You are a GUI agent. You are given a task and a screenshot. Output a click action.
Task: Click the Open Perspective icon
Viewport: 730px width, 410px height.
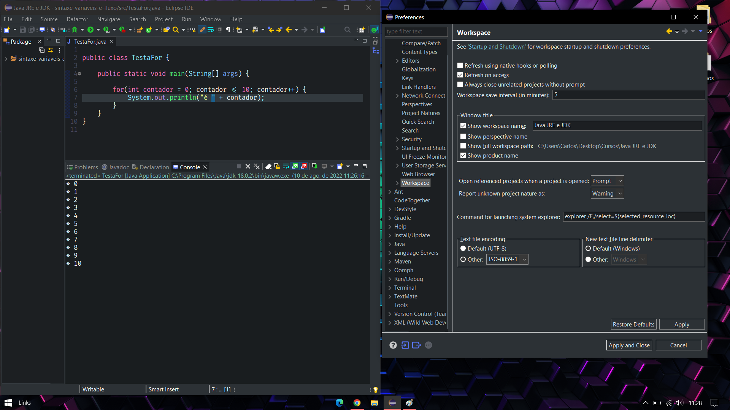coord(362,30)
